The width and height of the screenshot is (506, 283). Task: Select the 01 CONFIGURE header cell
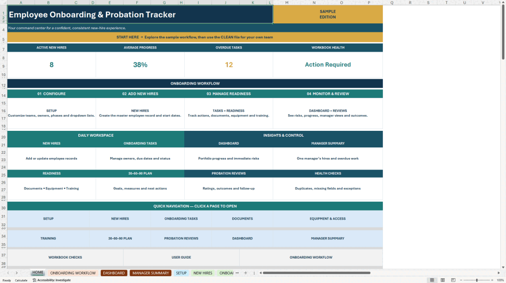pos(51,94)
